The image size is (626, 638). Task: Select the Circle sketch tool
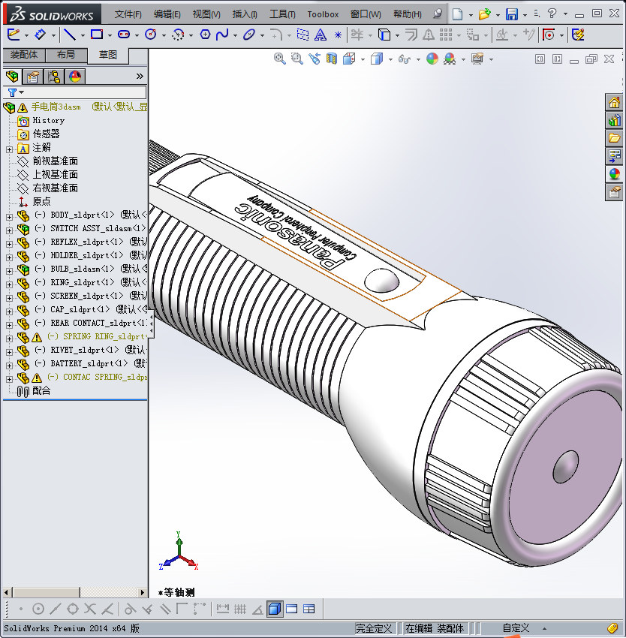(151, 35)
